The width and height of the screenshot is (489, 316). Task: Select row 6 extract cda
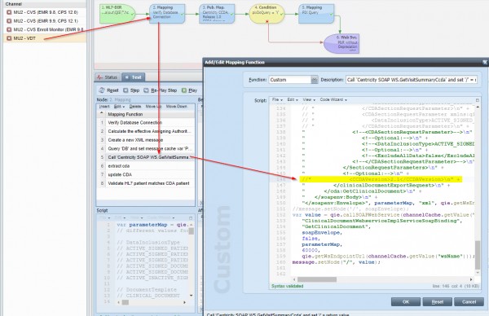point(146,166)
